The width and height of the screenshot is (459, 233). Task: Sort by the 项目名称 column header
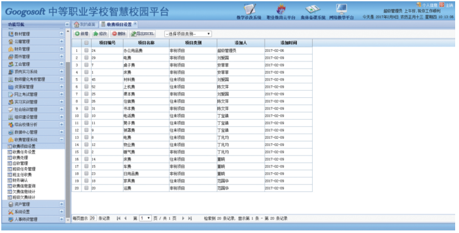146,43
